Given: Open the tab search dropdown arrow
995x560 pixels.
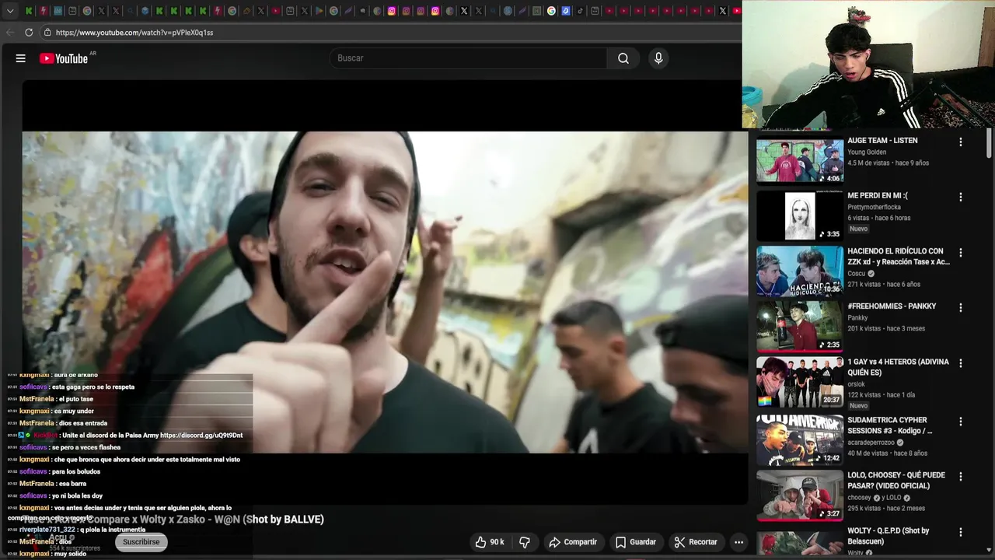Looking at the screenshot, I should point(10,11).
